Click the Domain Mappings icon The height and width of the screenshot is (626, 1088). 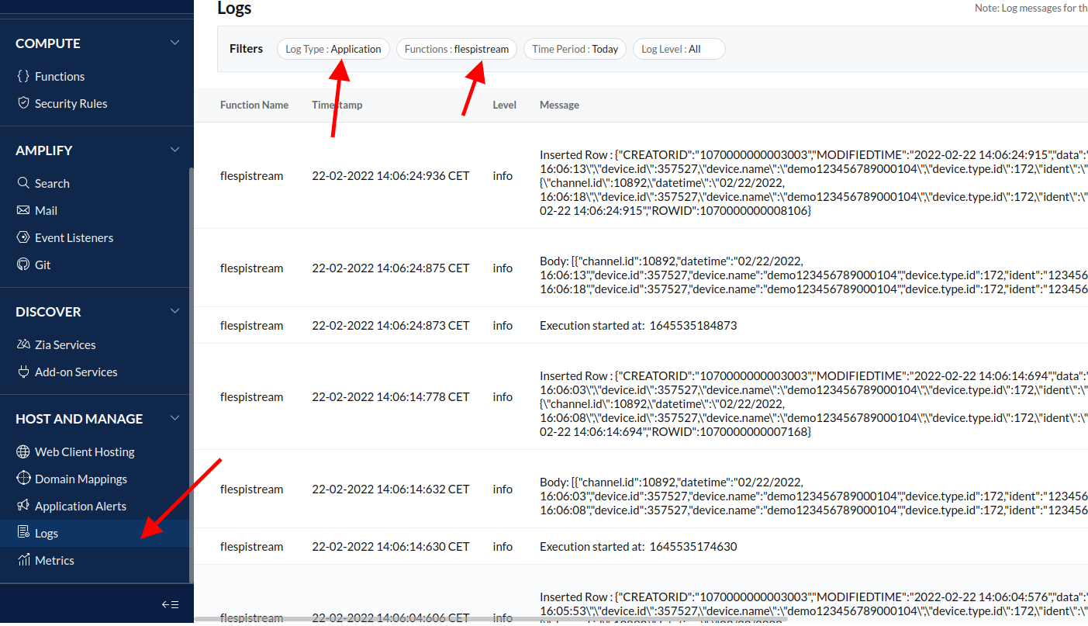pyautogui.click(x=23, y=479)
